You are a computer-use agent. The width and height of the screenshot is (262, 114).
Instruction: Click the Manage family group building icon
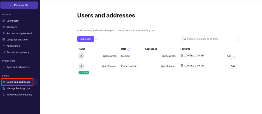(x=4, y=88)
